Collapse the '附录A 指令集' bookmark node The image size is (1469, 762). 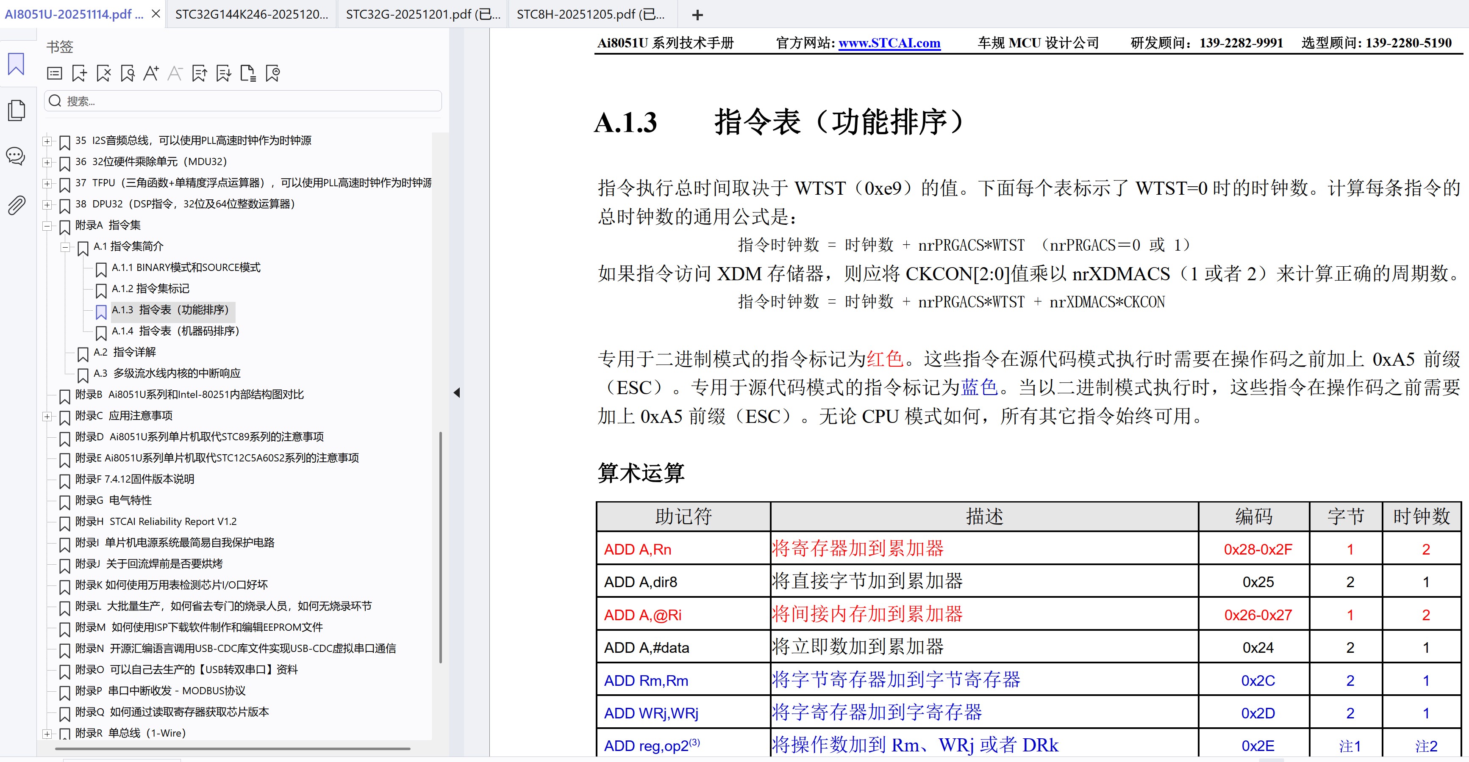(x=46, y=226)
